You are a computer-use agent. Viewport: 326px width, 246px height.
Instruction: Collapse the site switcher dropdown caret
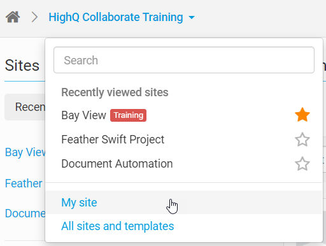coord(192,17)
